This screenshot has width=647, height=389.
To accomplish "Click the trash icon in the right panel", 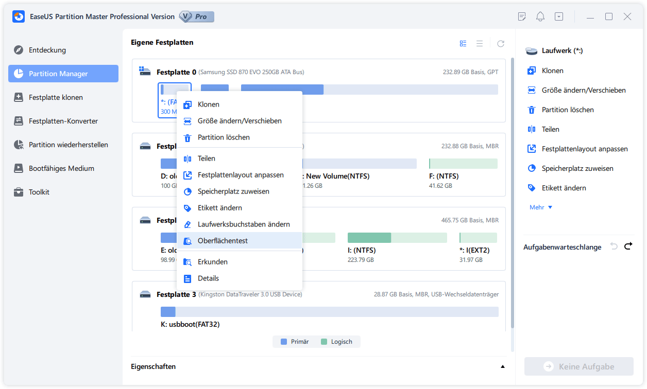I will pyautogui.click(x=532, y=110).
